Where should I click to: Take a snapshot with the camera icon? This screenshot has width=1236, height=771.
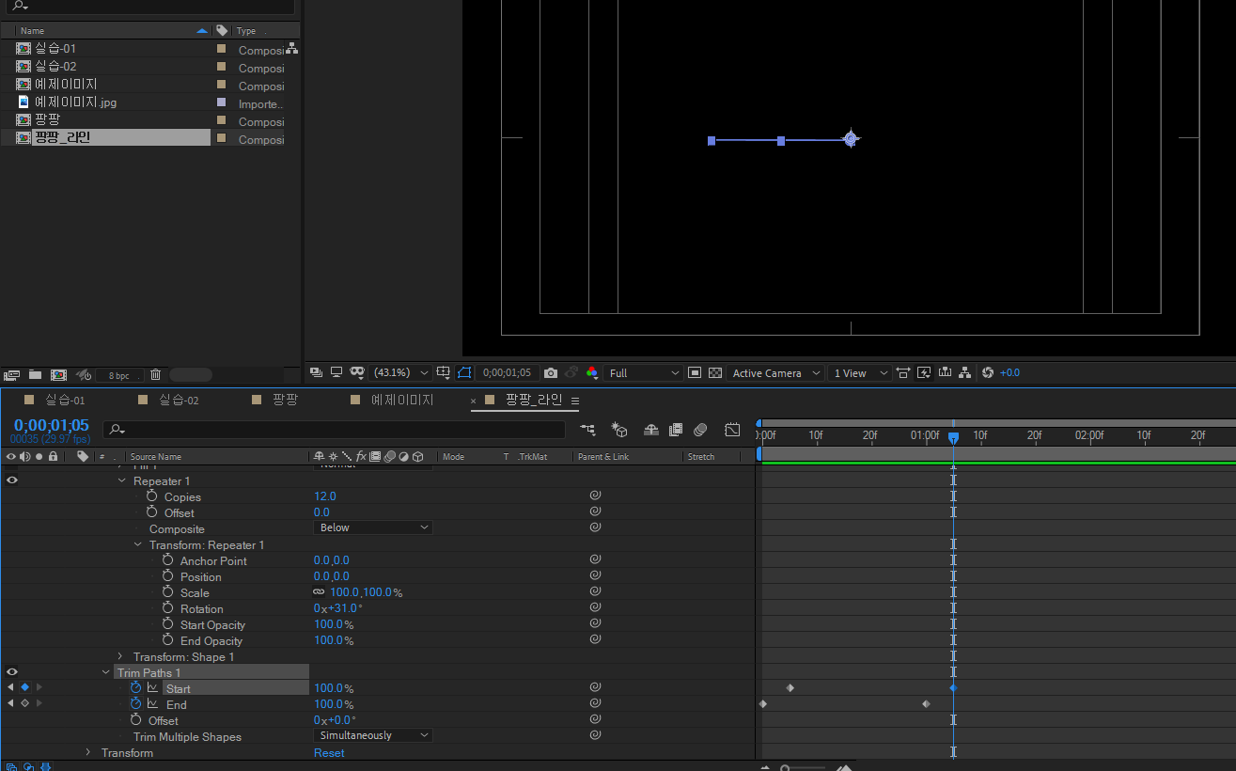[551, 372]
